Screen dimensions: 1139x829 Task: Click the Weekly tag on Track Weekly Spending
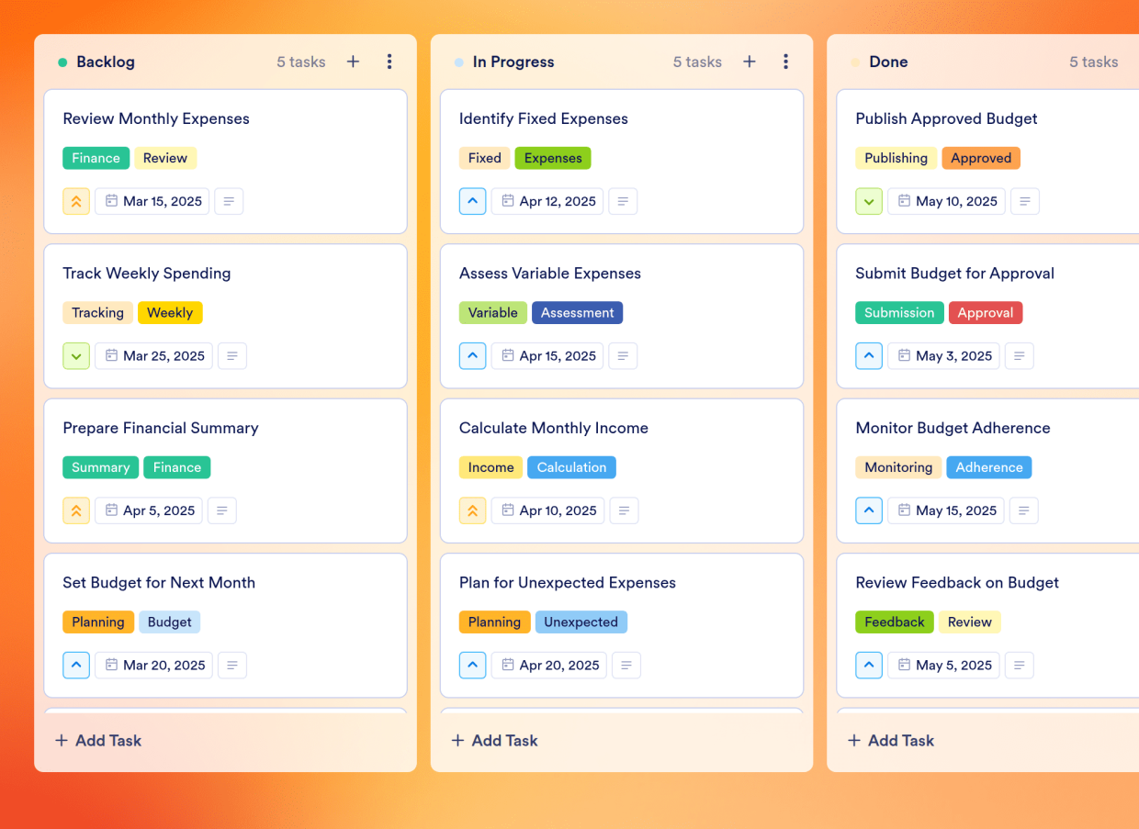[170, 312]
